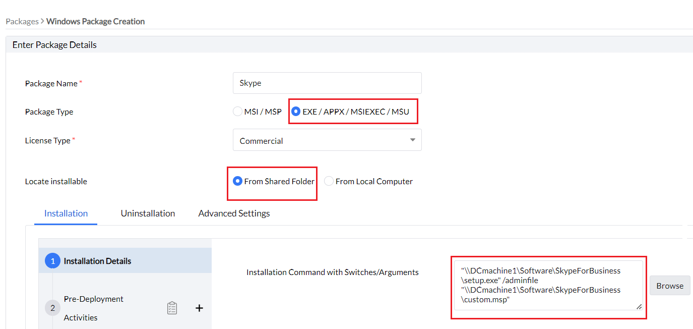Screen dimensions: 693x329
Task: Open the License Type dropdown showing Commercial
Action: click(x=327, y=140)
